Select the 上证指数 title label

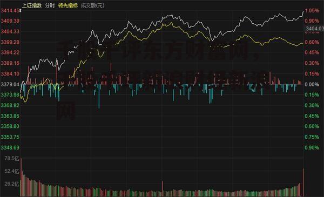[32, 5]
